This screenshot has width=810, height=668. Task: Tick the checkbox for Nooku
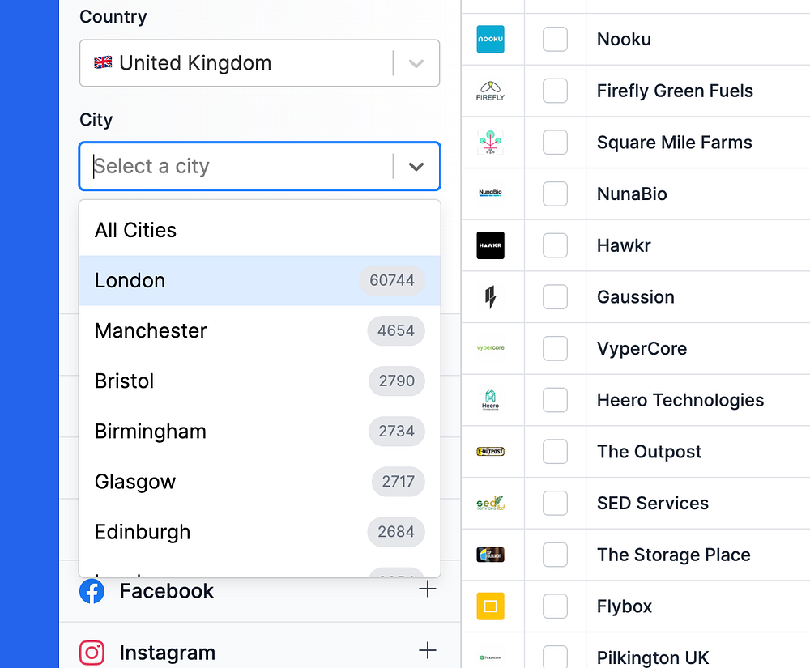[555, 39]
